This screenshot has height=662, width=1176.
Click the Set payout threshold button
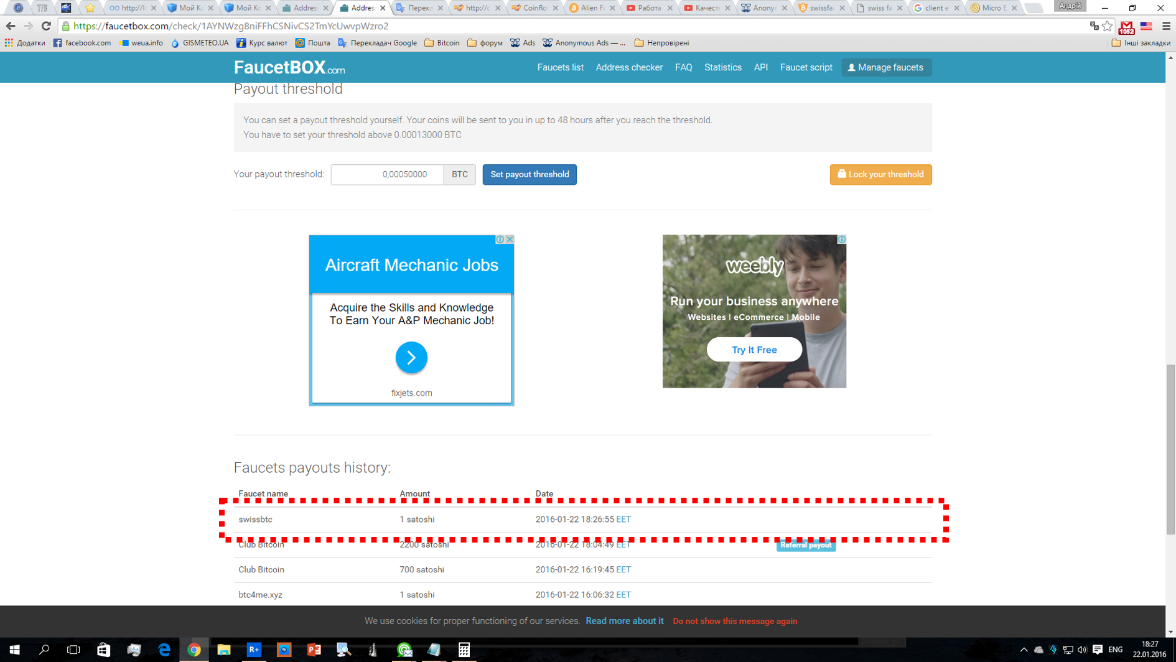[530, 174]
